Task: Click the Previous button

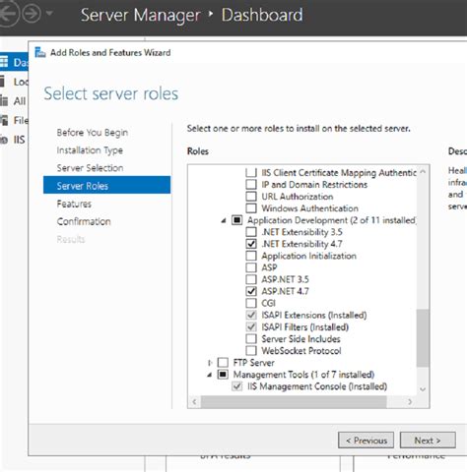Action: coord(366,441)
